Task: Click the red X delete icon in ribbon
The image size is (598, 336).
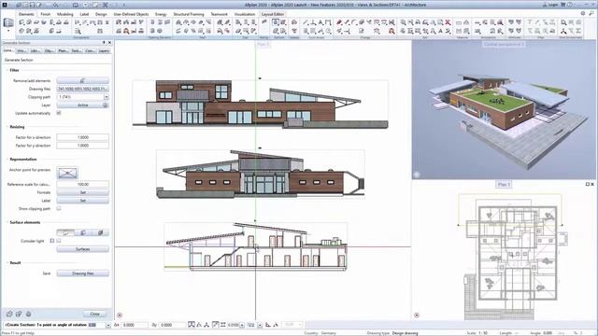Action: 448,22
